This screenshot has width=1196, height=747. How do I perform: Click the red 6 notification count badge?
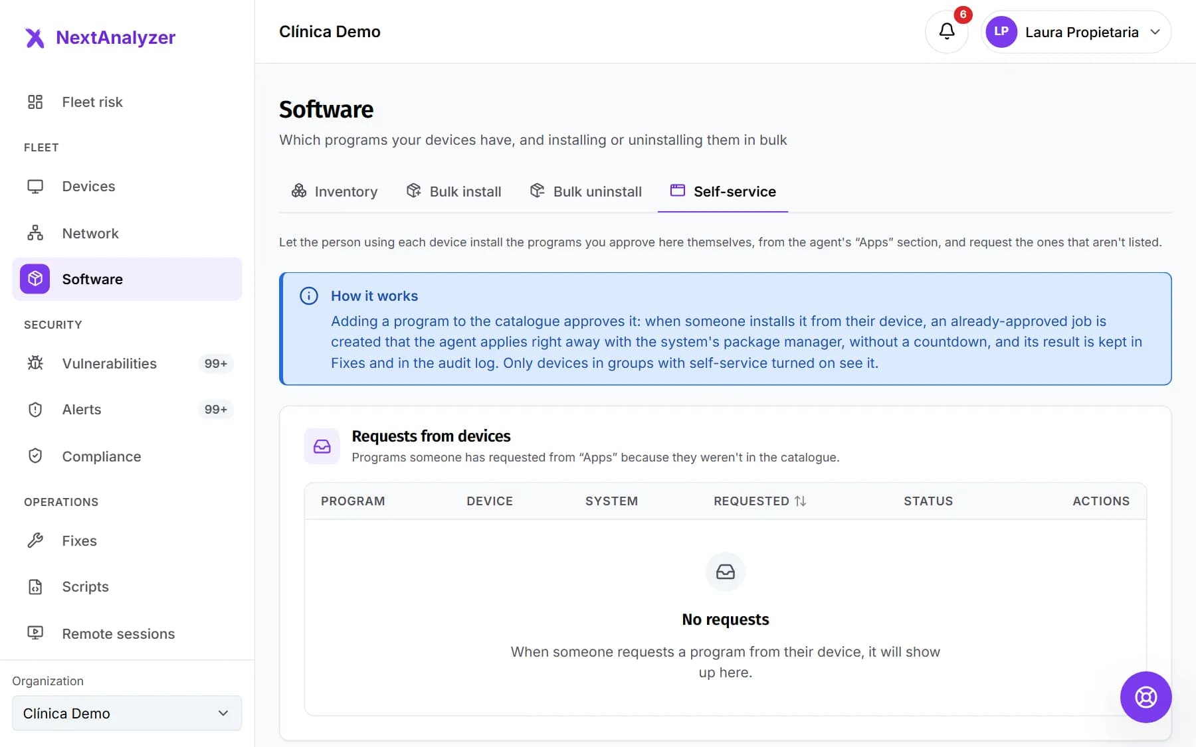pos(963,15)
